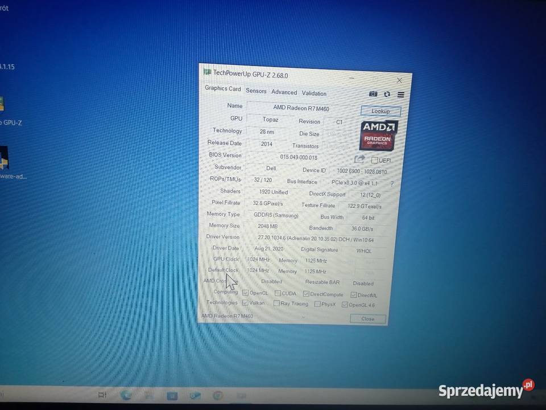Toggle the UEFI checkbox
This screenshot has height=410, width=546.
(x=374, y=161)
